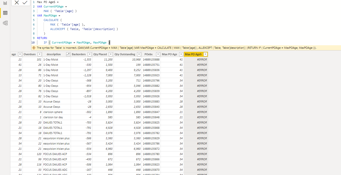341x175 pixels.
Task: Select POebs cell 14889135825
Action: tap(151, 122)
